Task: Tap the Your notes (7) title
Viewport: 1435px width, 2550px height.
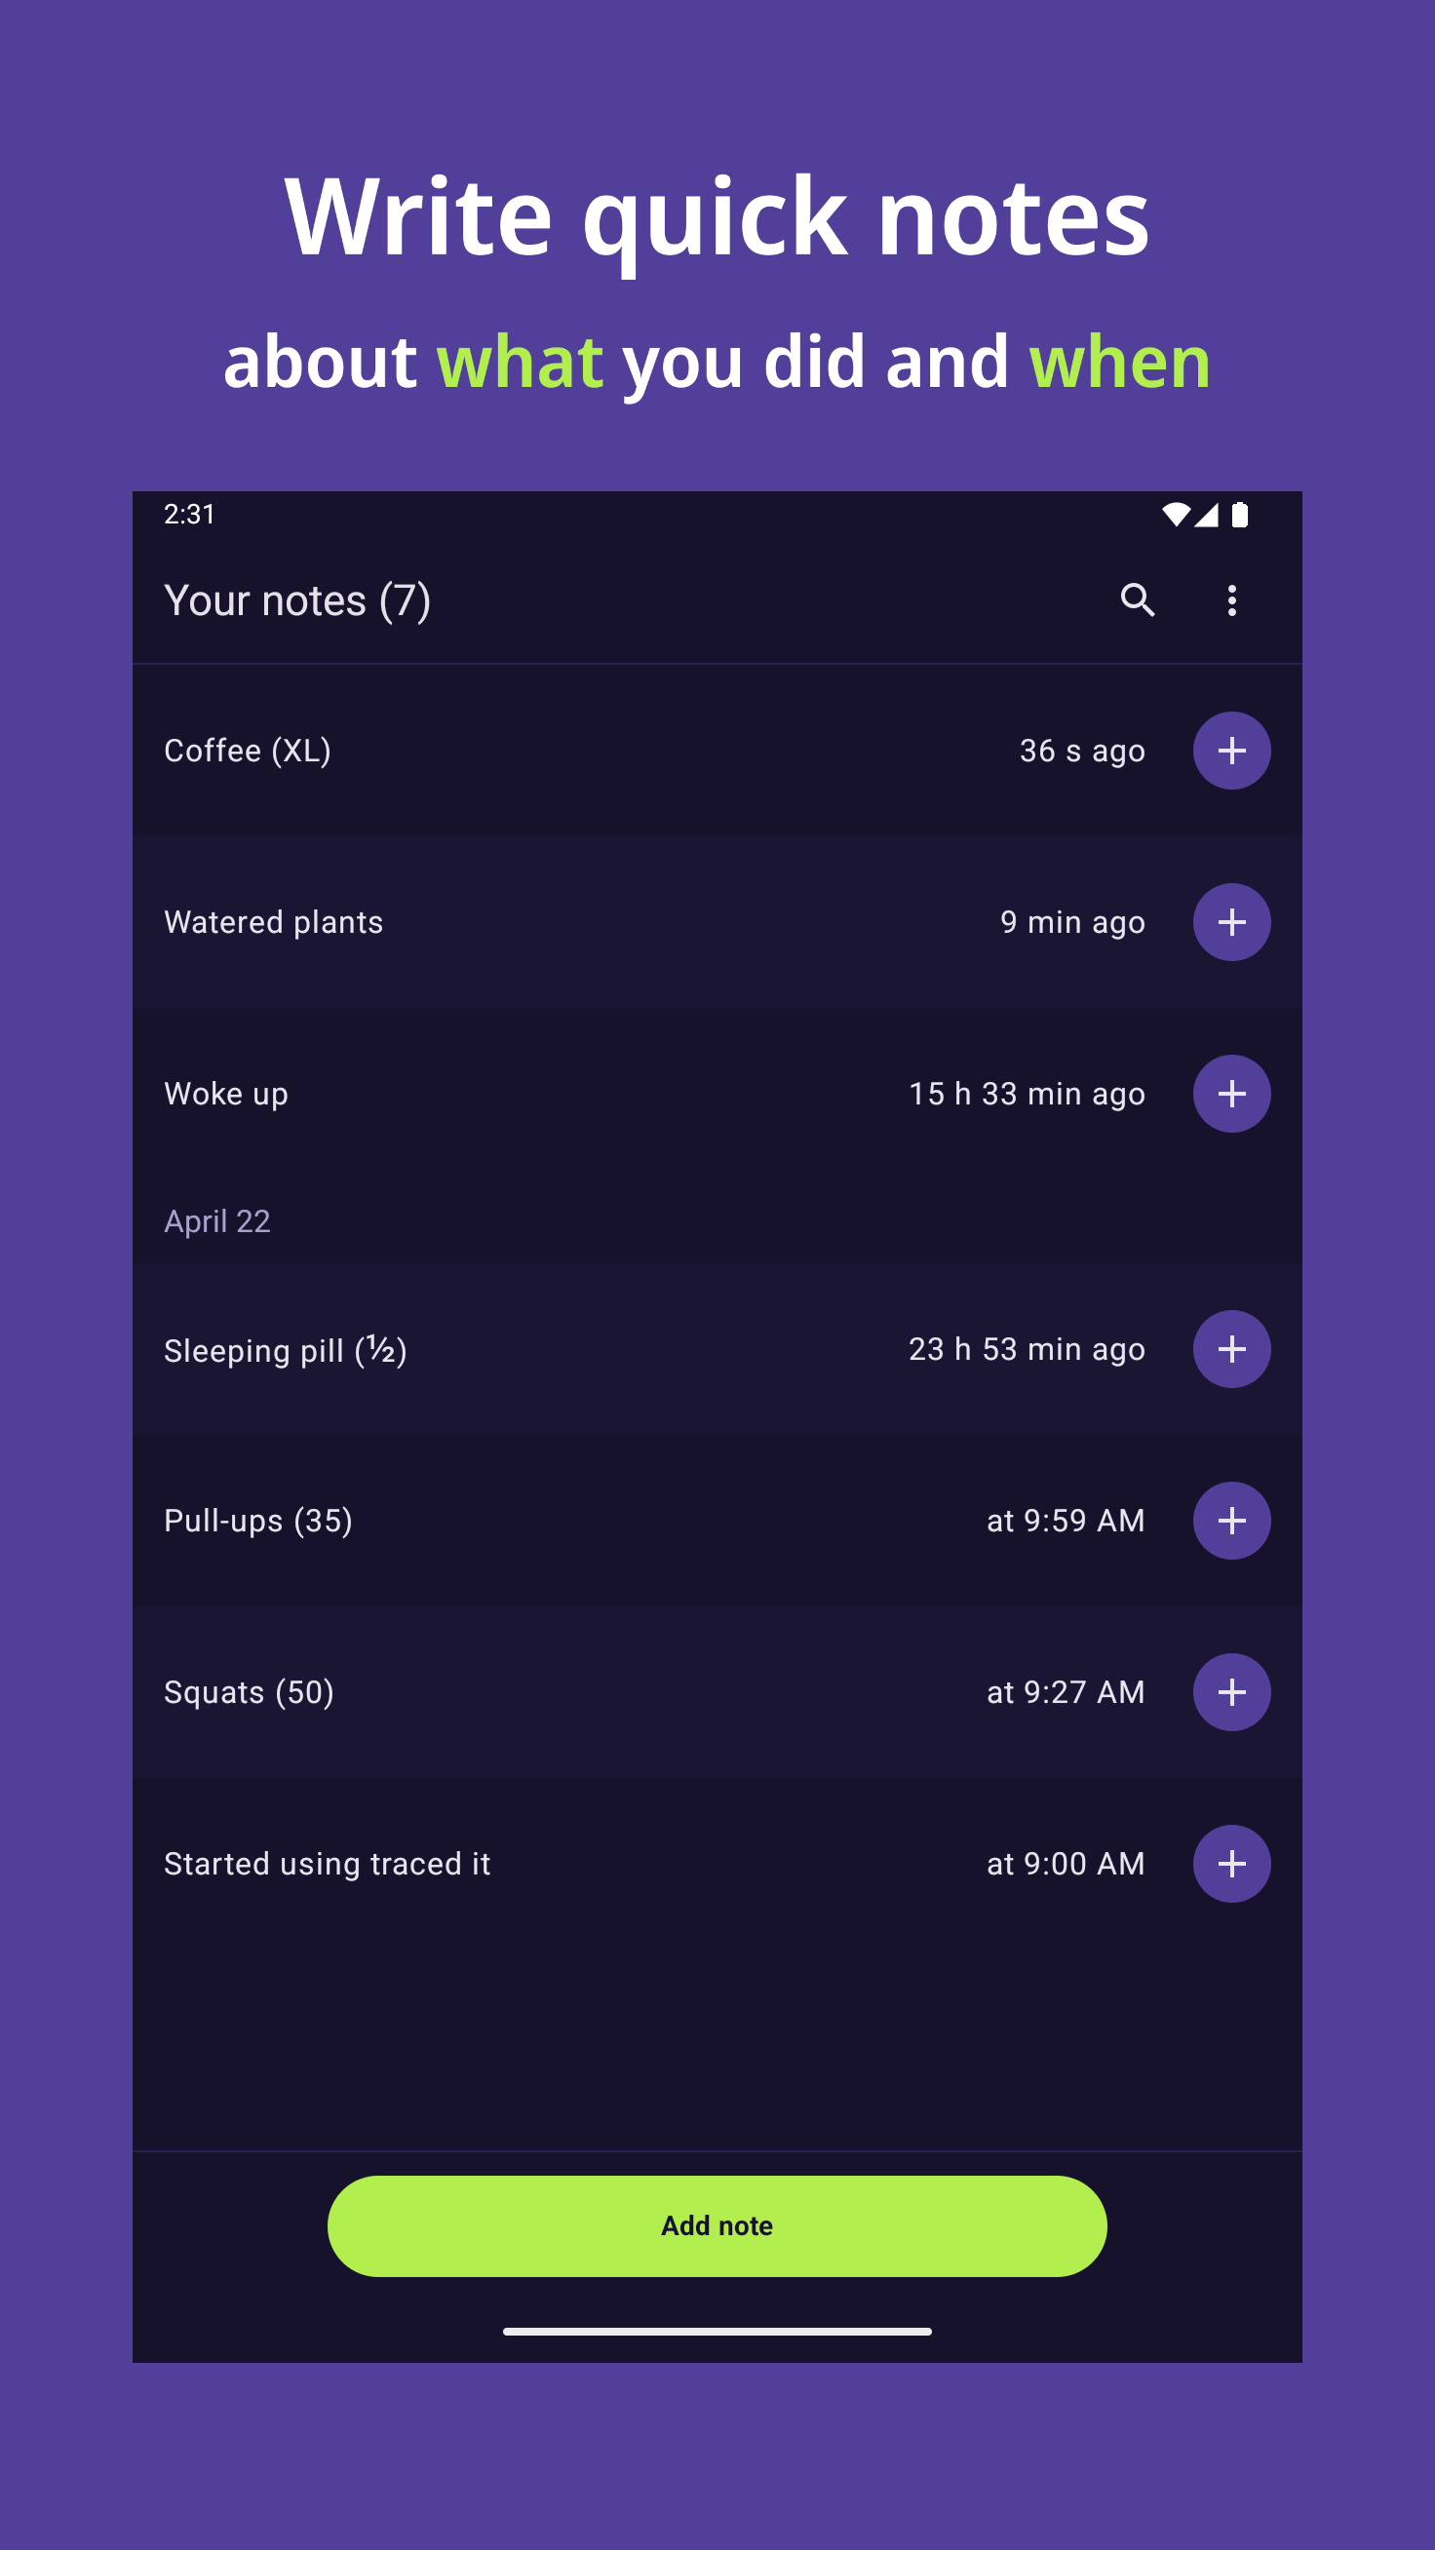Action: coord(297,599)
